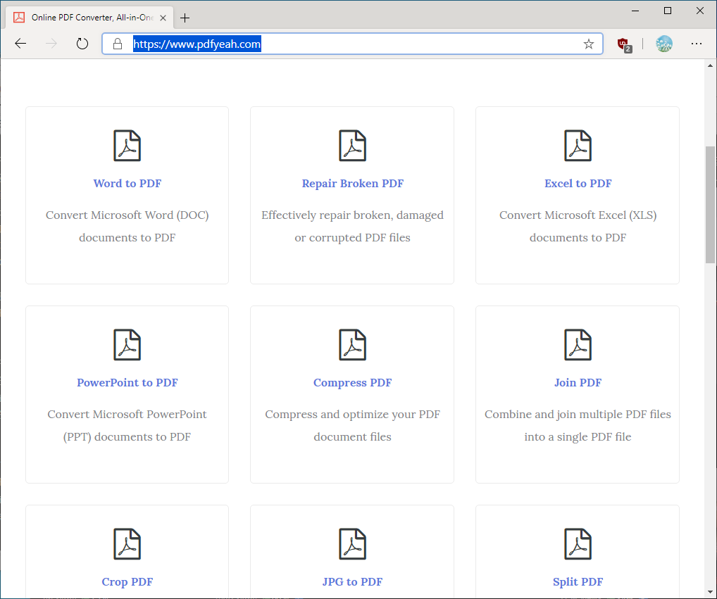Click the Repair Broken PDF document icon
717x599 pixels.
(353, 146)
